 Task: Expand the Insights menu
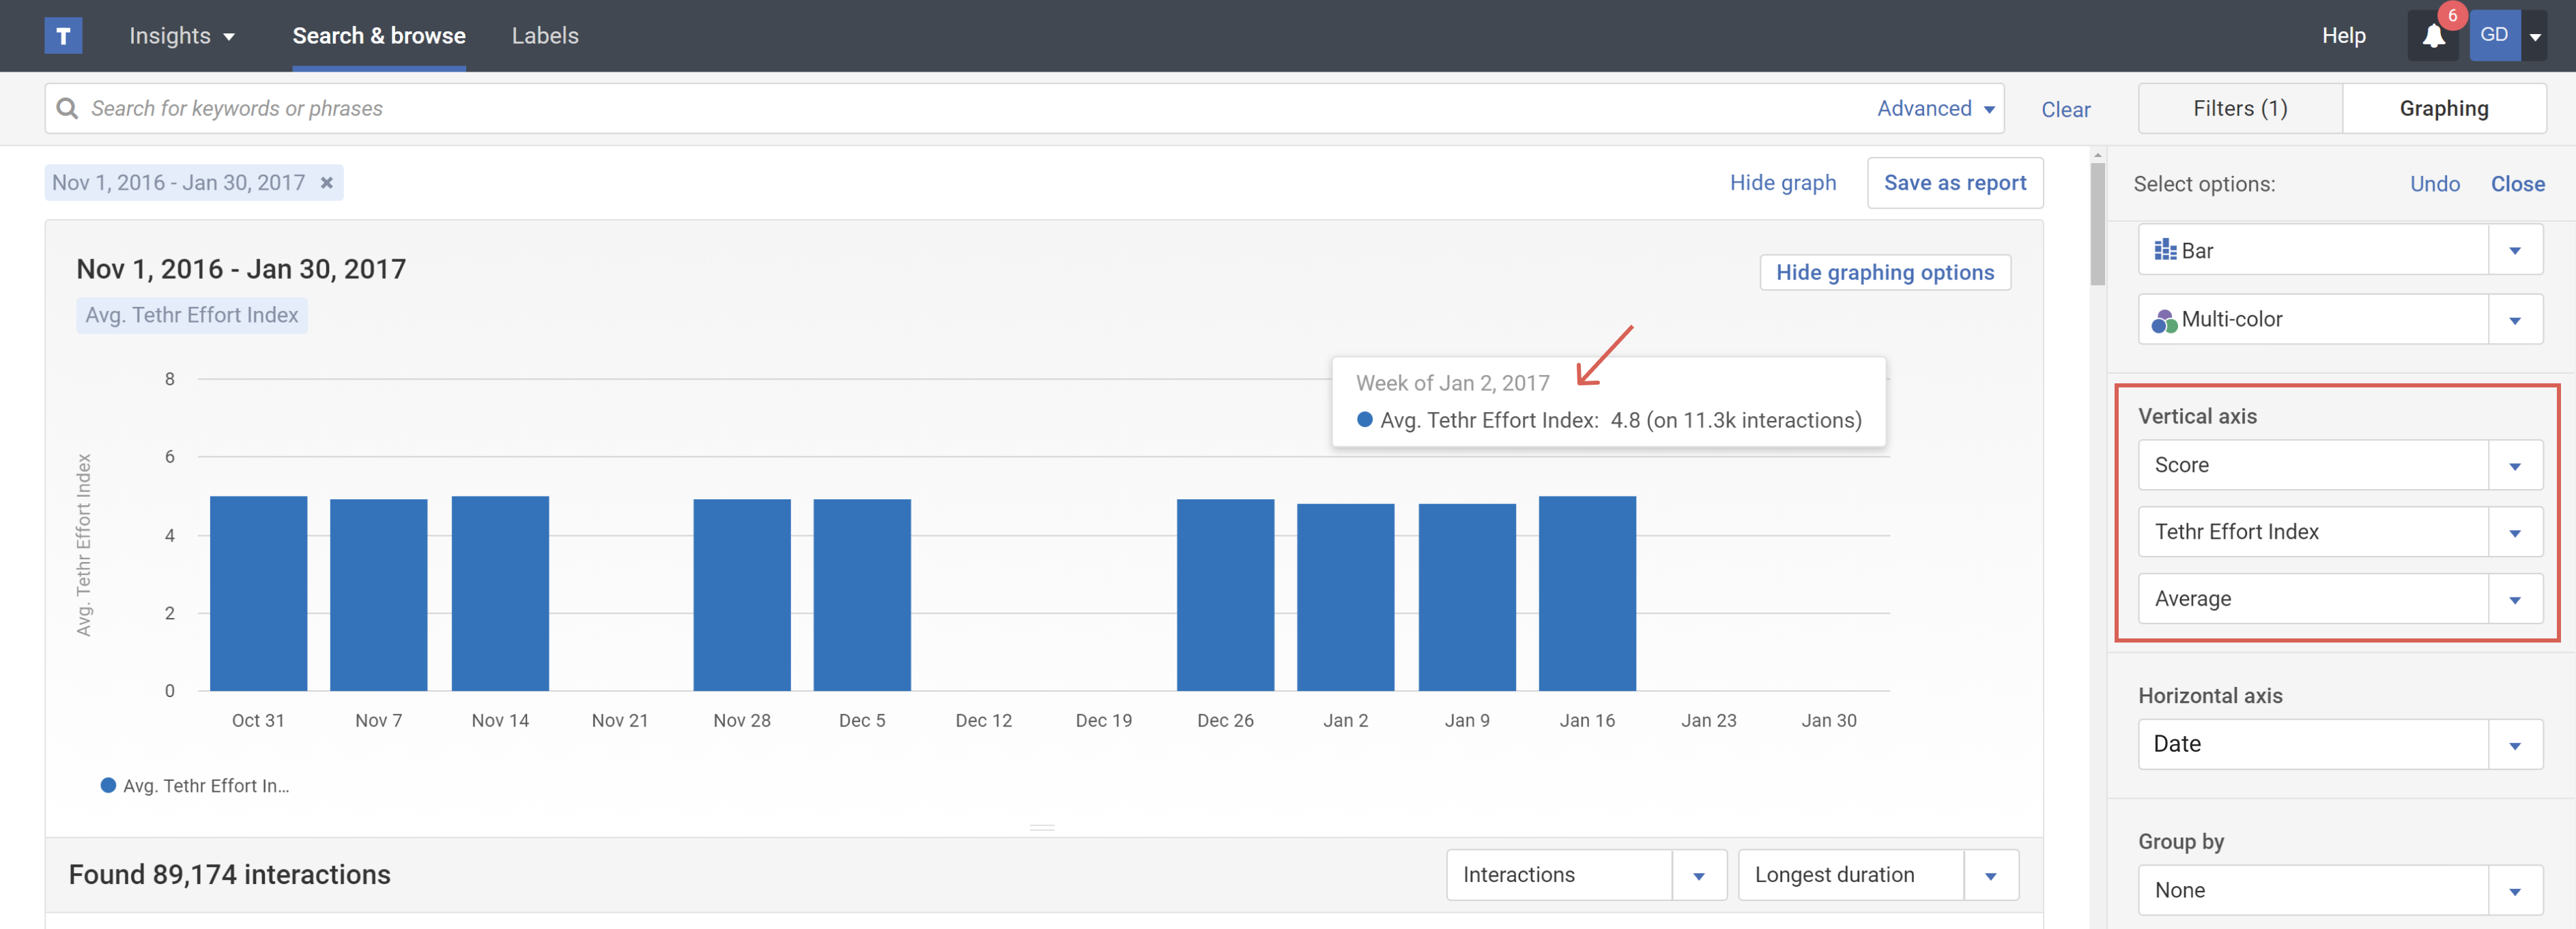pyautogui.click(x=182, y=36)
